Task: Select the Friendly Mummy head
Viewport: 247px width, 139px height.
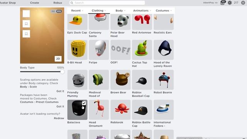Action: click(x=77, y=80)
